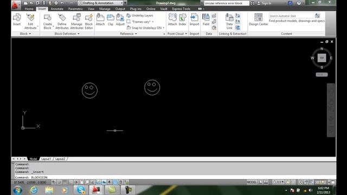Open Internet Explorer from the taskbar
This screenshot has width=347, height=195.
(34, 190)
